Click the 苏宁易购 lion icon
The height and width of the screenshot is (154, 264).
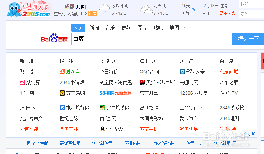(62, 93)
